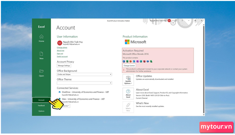Select New in the Excel sidebar
The image size is (235, 135).
tap(41, 56)
